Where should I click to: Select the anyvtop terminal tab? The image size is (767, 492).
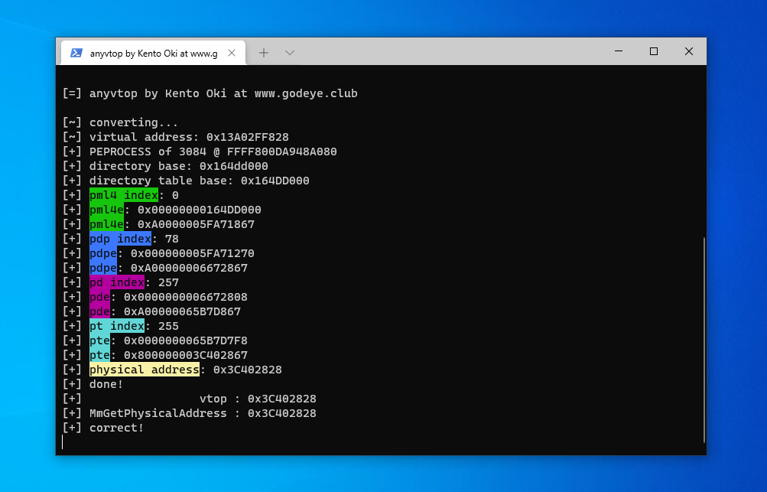(153, 53)
